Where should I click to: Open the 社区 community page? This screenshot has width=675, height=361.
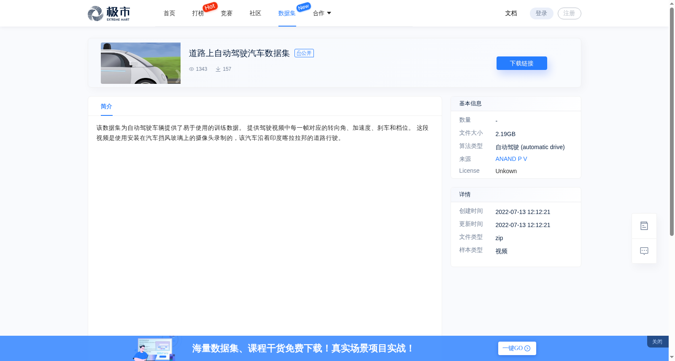(x=256, y=13)
